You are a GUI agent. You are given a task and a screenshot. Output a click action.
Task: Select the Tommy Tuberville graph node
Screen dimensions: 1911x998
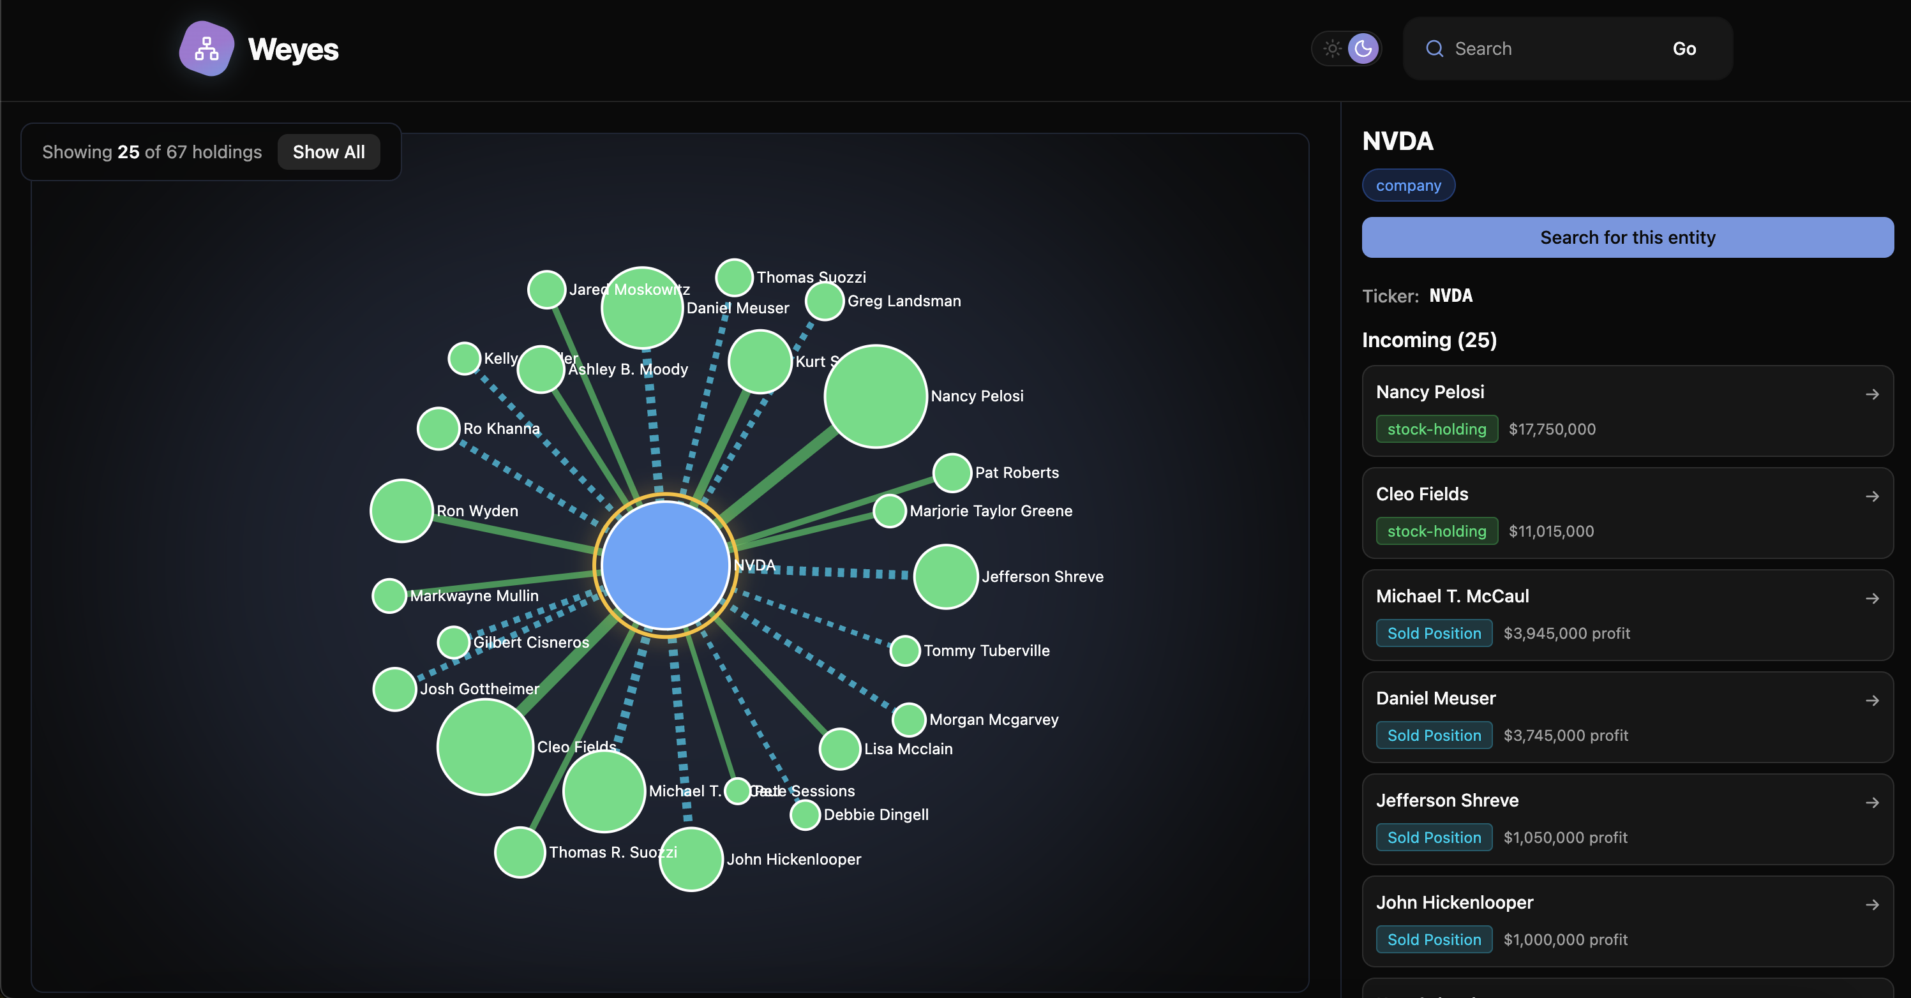[904, 650]
